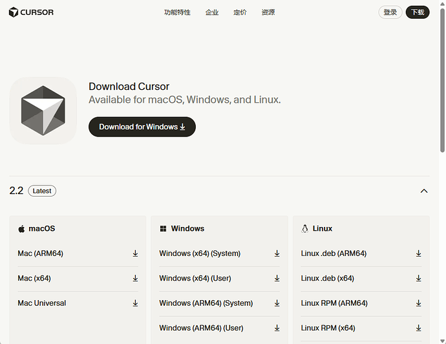The image size is (446, 344).
Task: Select the Windows (ARM64) (User) download link
Action: [201, 328]
